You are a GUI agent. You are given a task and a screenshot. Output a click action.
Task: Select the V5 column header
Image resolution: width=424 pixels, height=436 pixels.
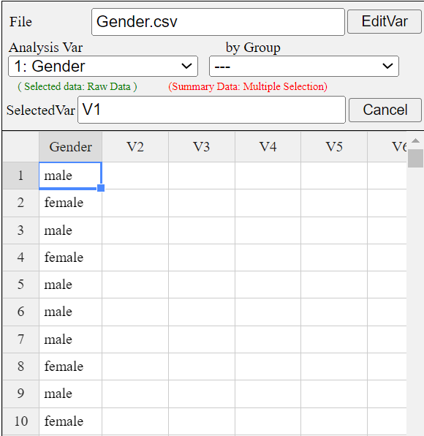(x=334, y=147)
